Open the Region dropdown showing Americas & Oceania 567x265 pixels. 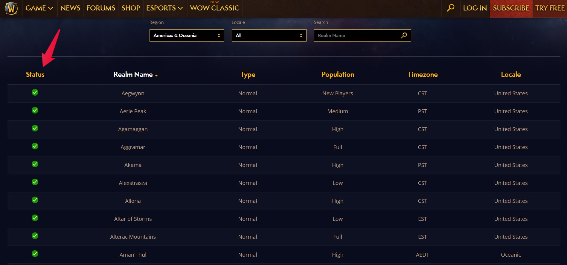(x=187, y=35)
